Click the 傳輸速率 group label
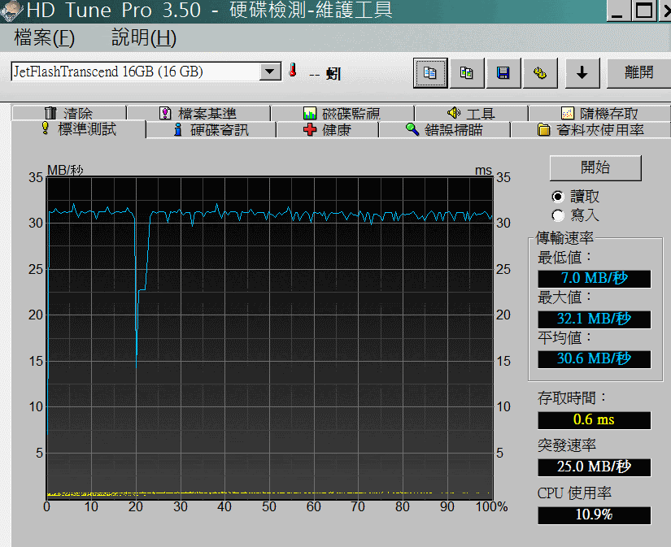This screenshot has height=547, width=671. coord(564,238)
